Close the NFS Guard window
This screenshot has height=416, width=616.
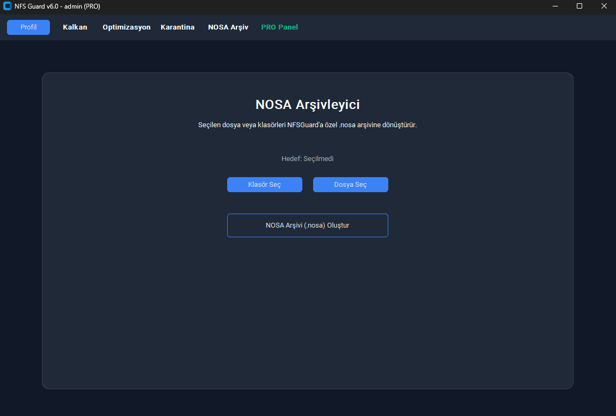(604, 6)
